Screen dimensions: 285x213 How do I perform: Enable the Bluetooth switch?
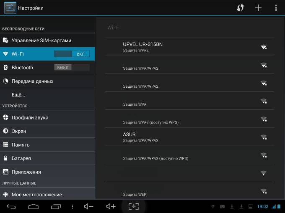[72, 68]
